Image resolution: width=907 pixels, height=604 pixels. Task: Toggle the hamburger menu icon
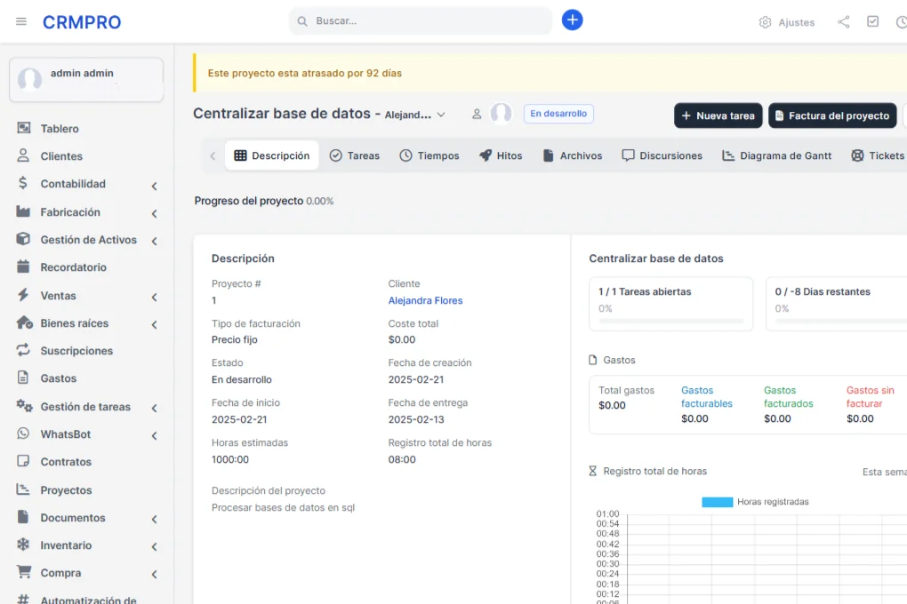(21, 22)
